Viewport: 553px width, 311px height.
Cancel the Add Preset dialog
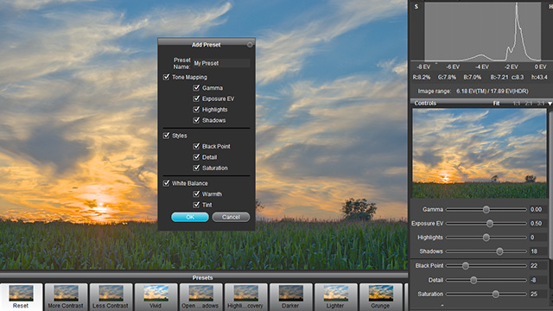(x=231, y=217)
